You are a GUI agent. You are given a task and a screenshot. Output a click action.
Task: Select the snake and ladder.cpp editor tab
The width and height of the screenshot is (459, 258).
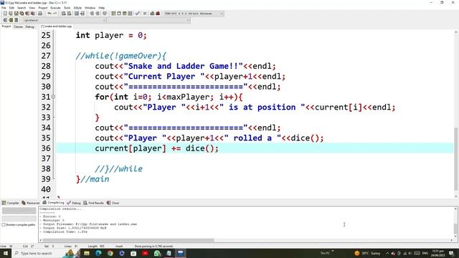point(57,27)
